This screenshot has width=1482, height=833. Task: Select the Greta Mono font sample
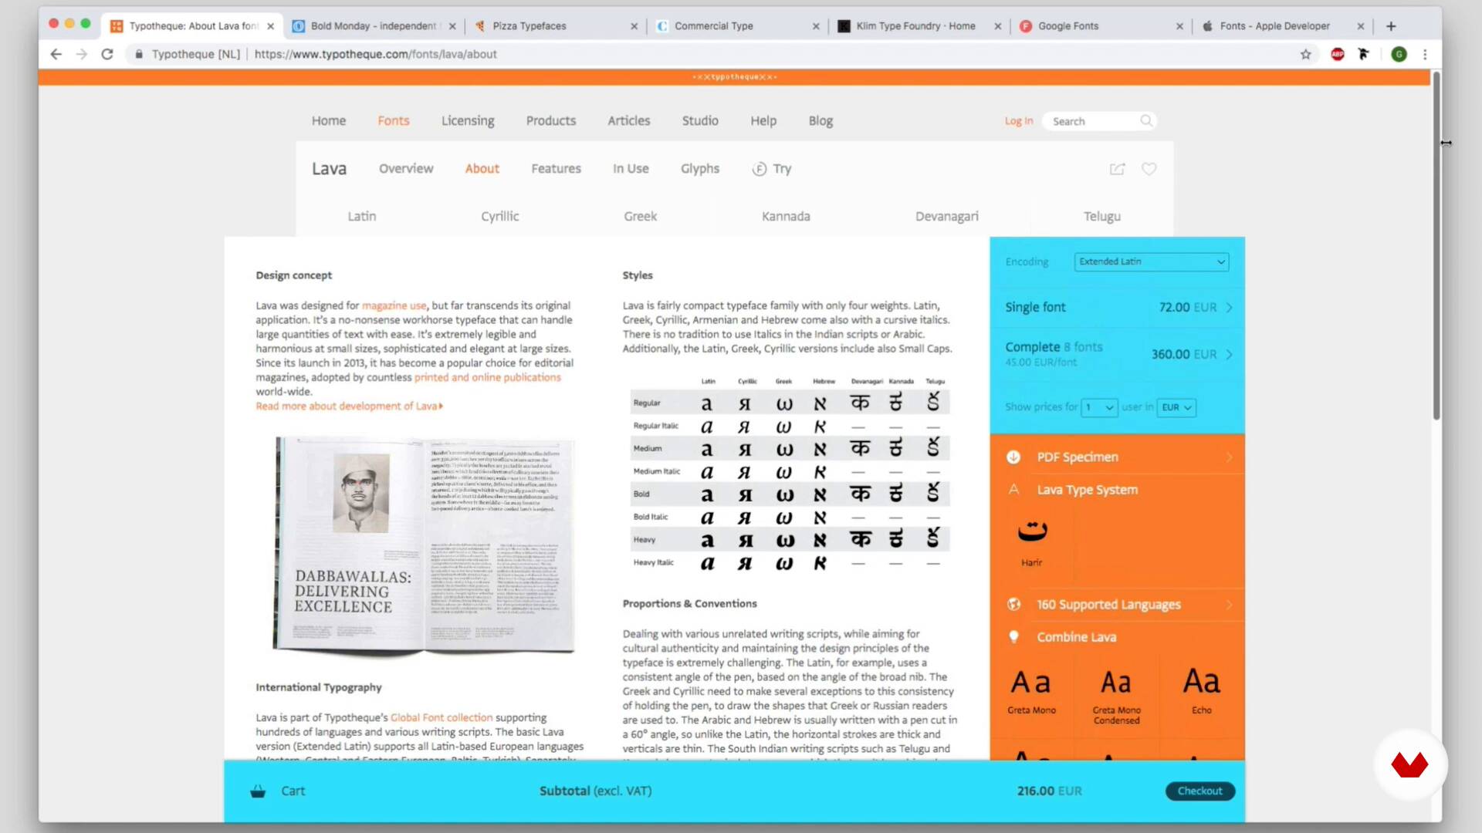click(x=1031, y=691)
